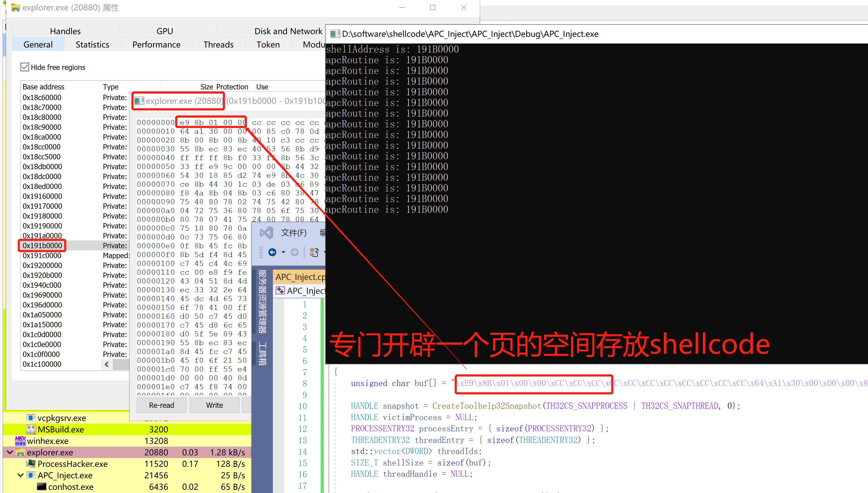
Task: Select the APC_Inject.exe process row
Action: [127, 475]
